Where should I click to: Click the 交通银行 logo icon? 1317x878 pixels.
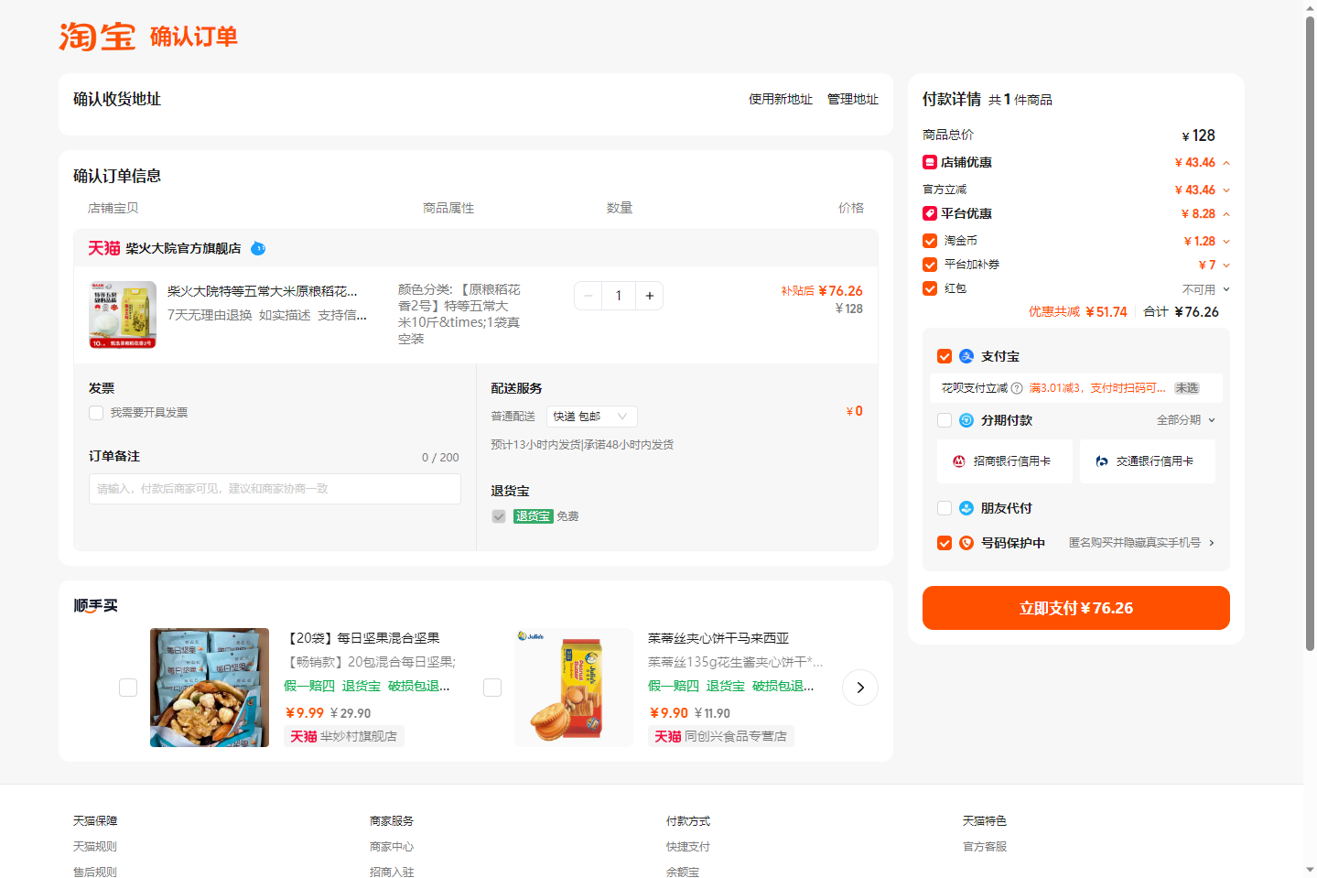click(x=1102, y=461)
